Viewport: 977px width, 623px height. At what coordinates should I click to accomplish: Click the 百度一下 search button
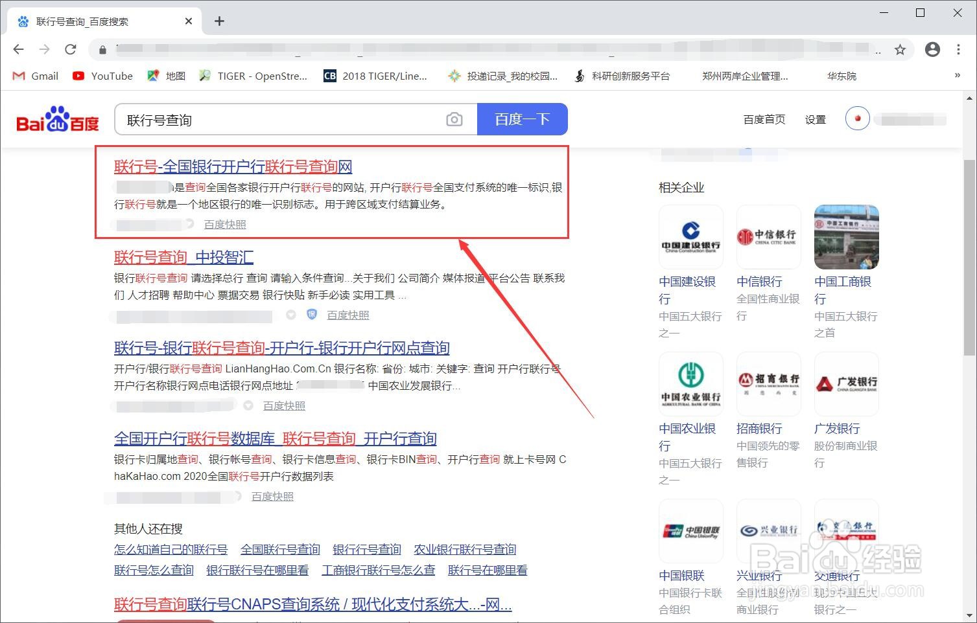(523, 119)
